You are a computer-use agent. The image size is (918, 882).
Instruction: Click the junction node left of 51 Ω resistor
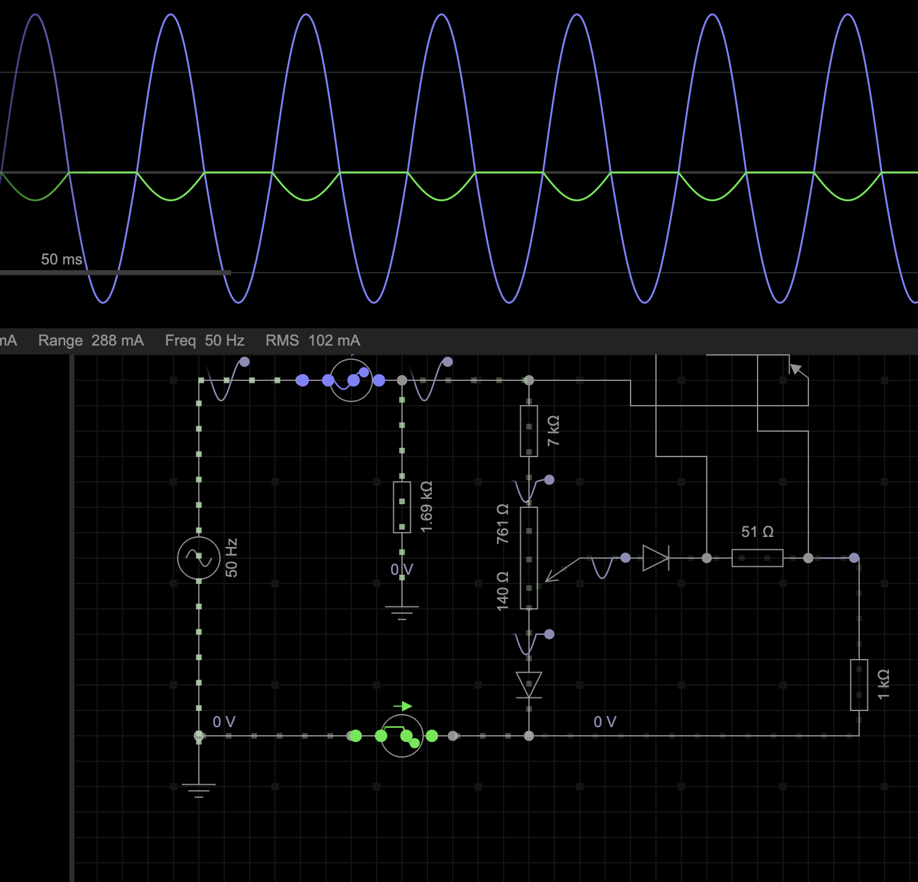coord(707,558)
